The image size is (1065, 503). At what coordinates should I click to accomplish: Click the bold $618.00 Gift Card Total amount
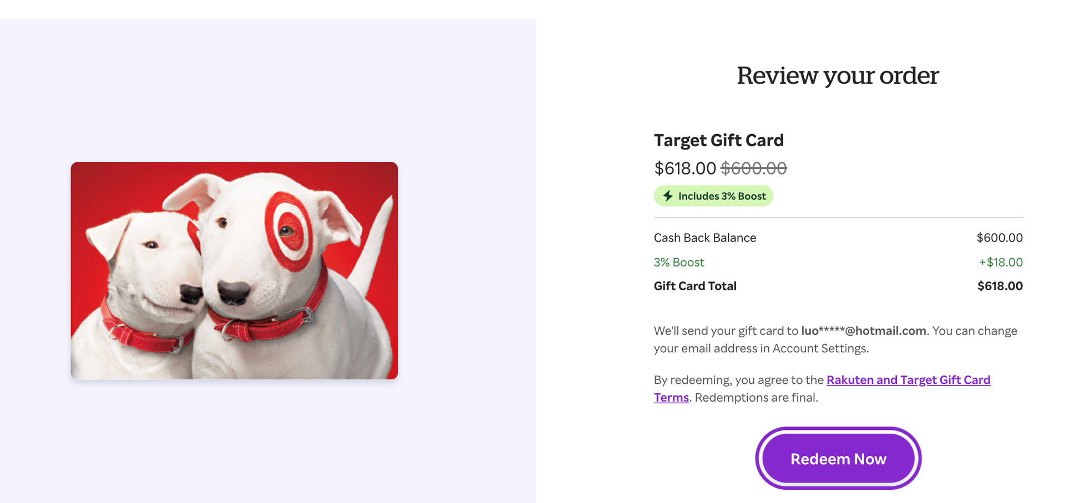(1000, 286)
